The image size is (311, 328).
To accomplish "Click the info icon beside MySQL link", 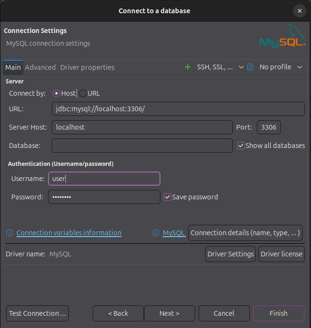I will click(x=156, y=233).
